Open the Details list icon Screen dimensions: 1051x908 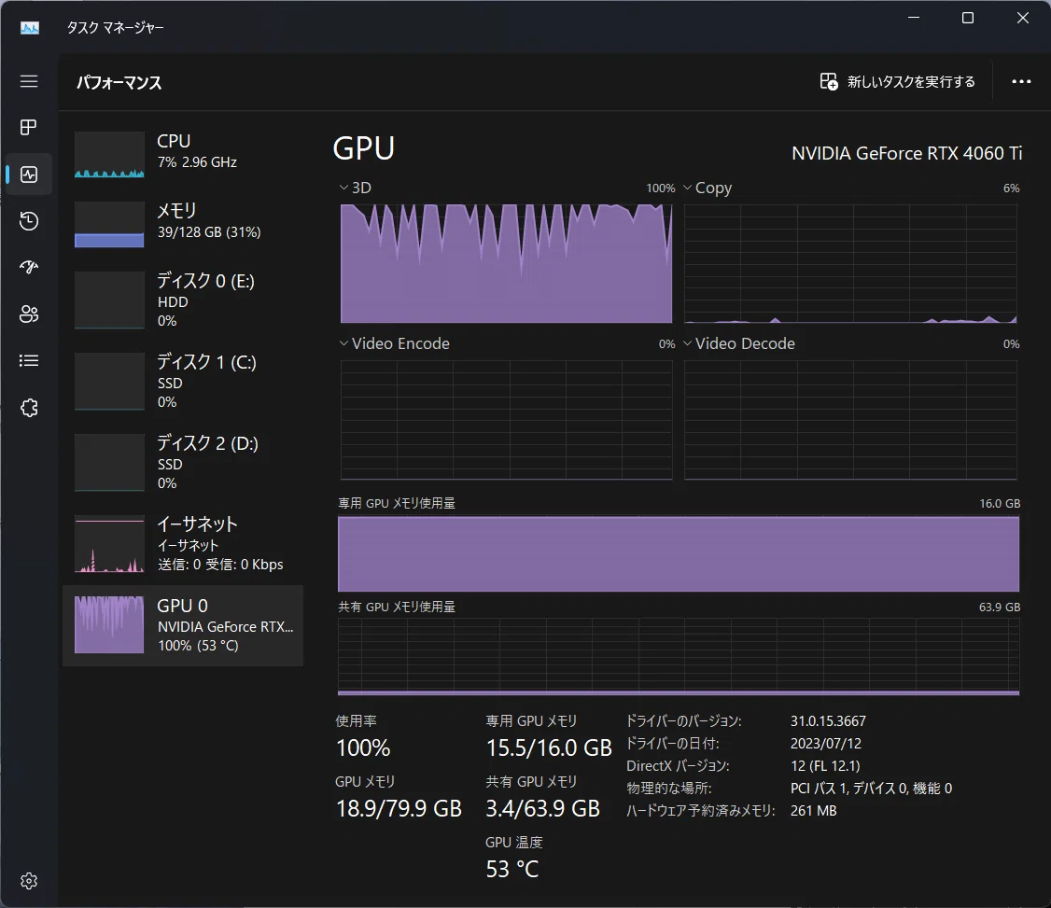click(29, 360)
